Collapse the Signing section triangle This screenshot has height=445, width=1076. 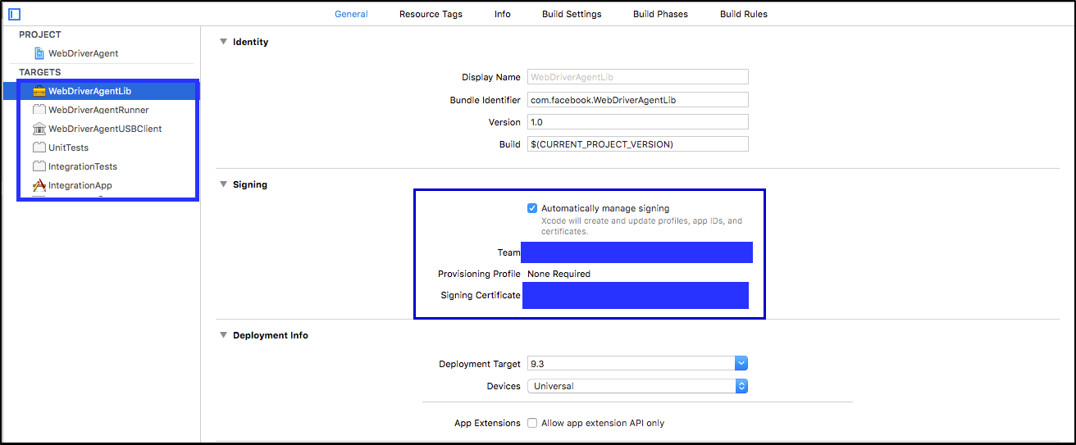tap(223, 184)
